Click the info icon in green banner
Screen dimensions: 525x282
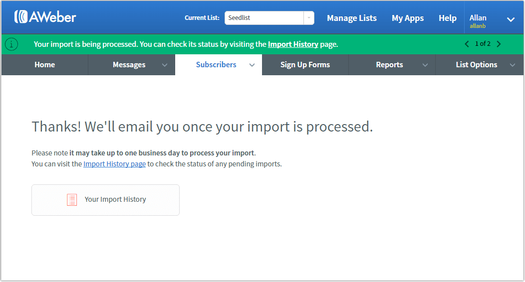11,44
